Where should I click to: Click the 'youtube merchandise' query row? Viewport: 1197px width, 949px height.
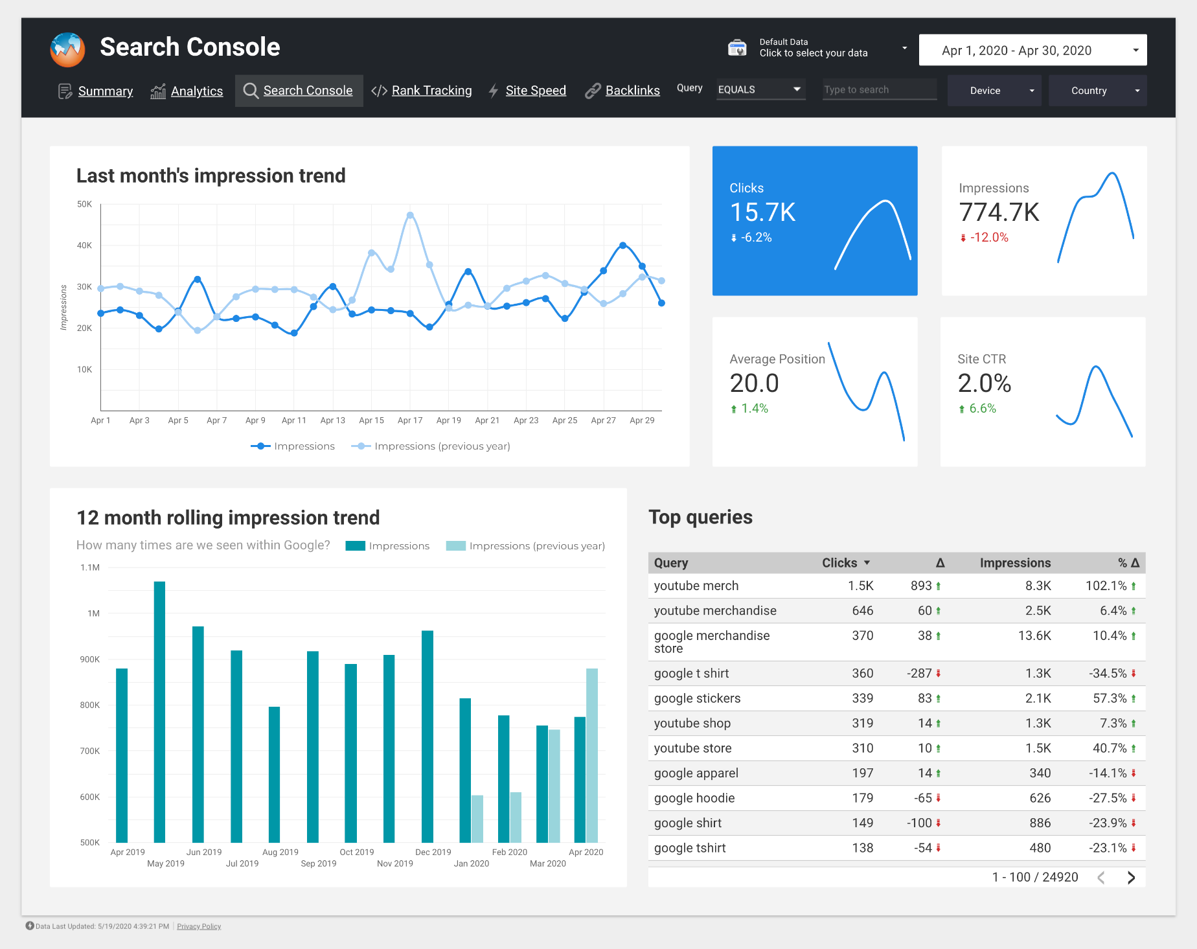(896, 611)
